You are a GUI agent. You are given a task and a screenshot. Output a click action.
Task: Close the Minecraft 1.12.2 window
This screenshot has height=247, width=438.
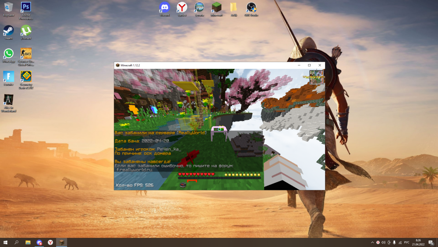tap(320, 65)
